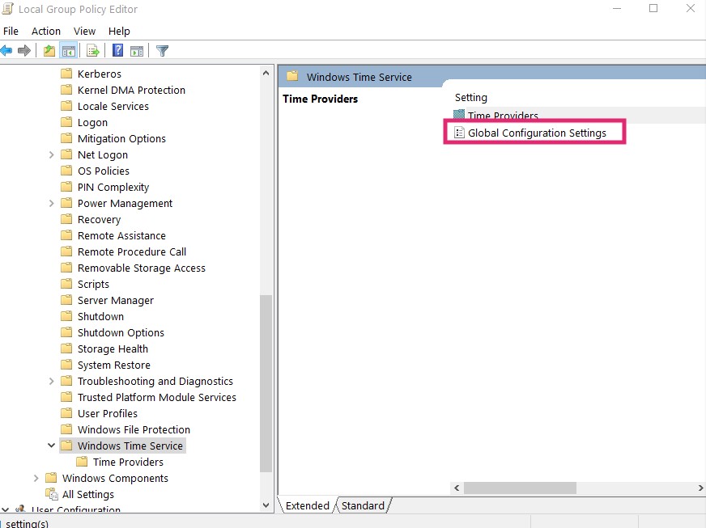
Task: Click tree pane scroll down arrow
Action: tap(266, 505)
